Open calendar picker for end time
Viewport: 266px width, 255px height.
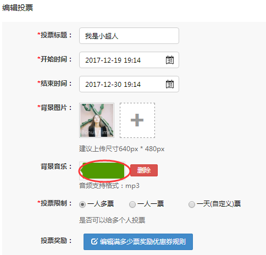(x=170, y=84)
